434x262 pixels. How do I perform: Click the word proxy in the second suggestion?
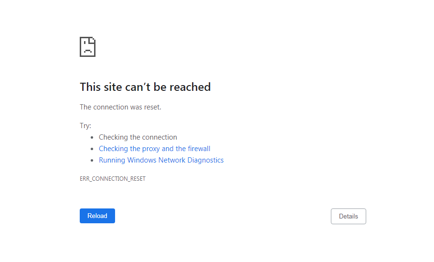(151, 149)
